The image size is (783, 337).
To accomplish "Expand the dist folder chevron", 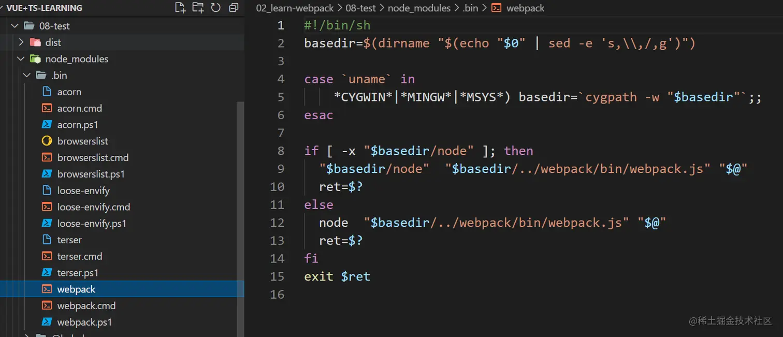I will pyautogui.click(x=21, y=42).
